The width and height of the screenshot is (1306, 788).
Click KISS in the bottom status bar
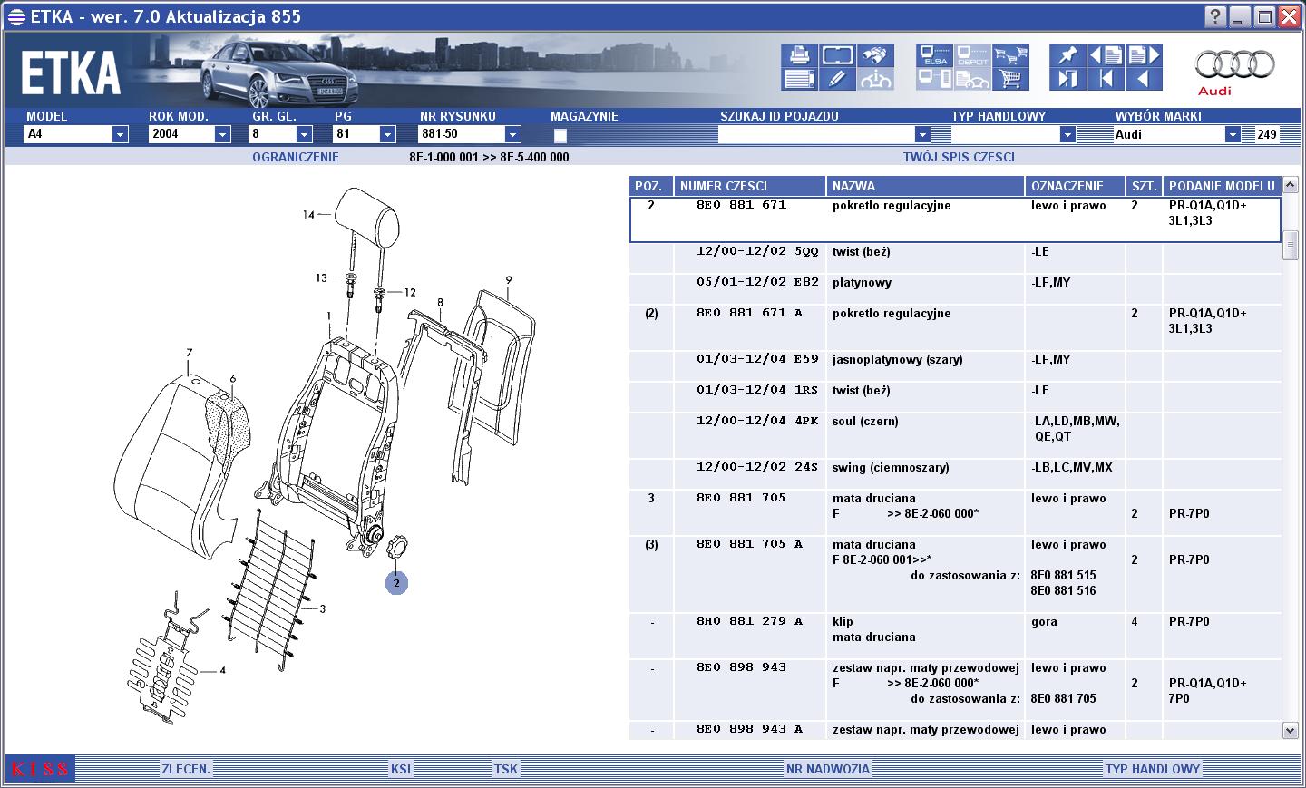(40, 769)
